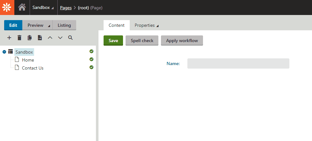Click Sandbox published status checkmark
This screenshot has width=312, height=141.
(x=91, y=52)
